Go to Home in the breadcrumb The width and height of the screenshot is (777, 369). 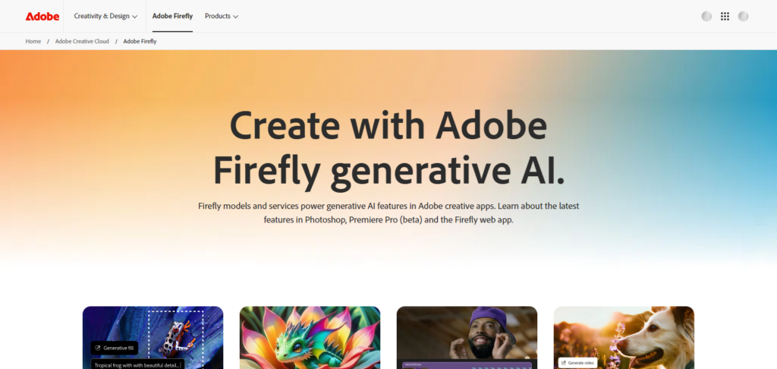33,41
